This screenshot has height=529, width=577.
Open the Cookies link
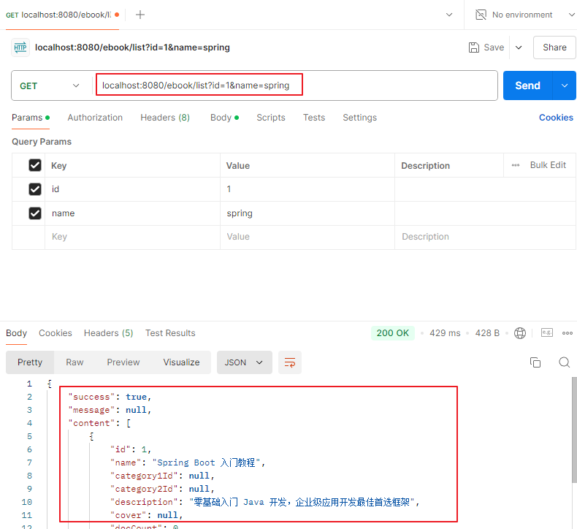[x=556, y=118]
